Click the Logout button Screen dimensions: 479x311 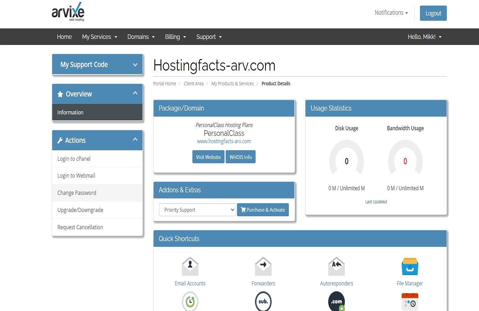(x=433, y=13)
